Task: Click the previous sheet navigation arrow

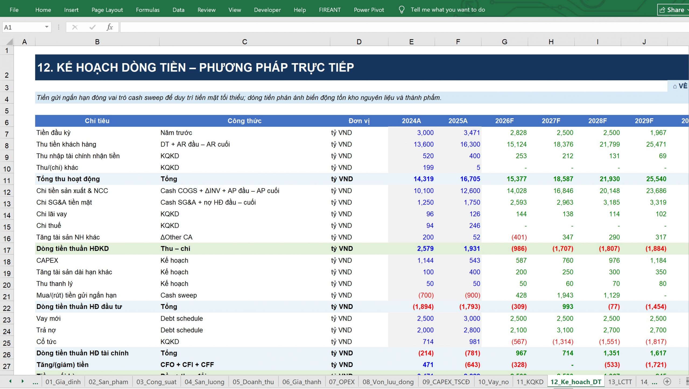Action: [x=10, y=381]
